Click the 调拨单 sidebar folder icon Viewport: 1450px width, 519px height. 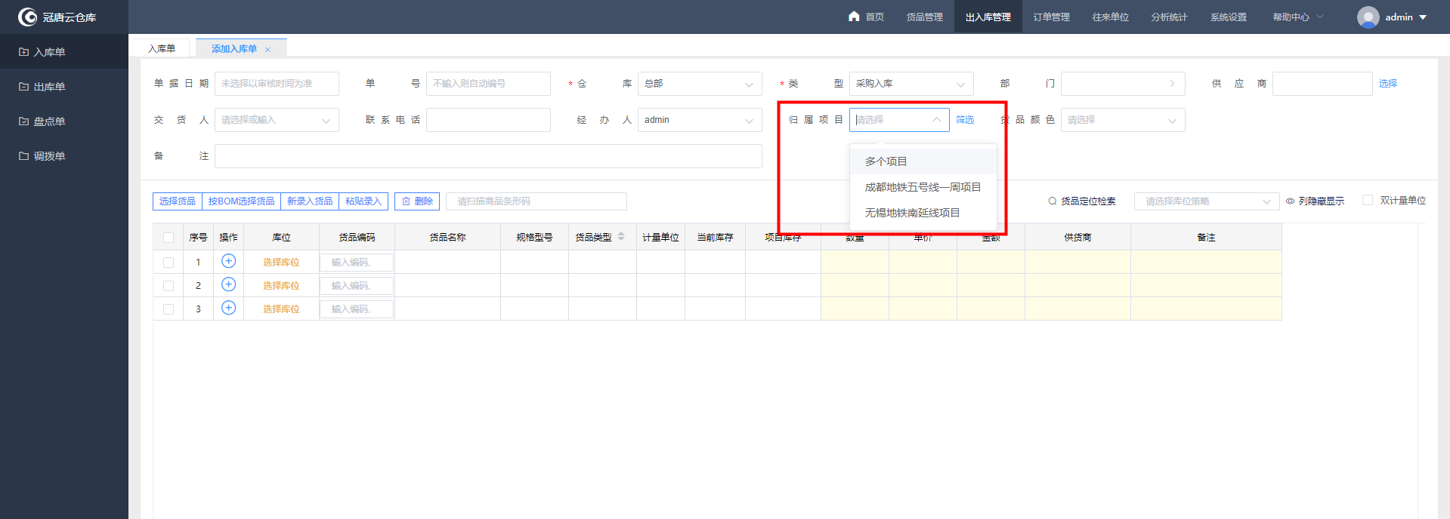[x=23, y=156]
